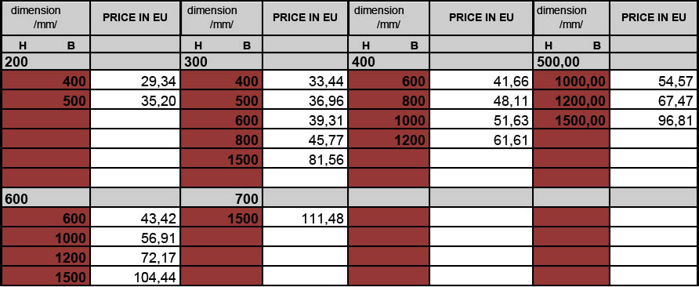Click the 104,44 price cell
The width and height of the screenshot is (699, 287).
(x=135, y=277)
